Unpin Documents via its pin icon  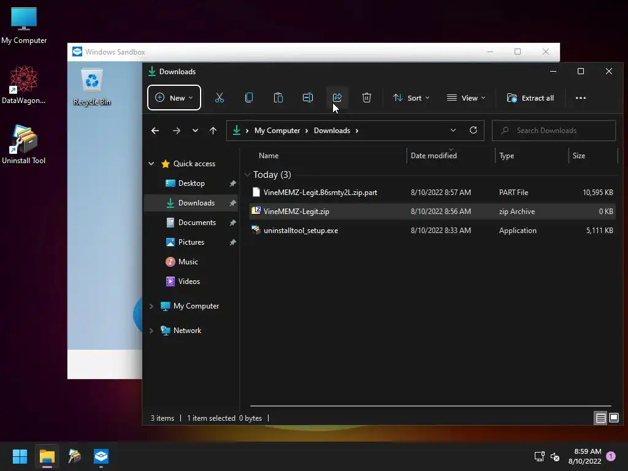tap(232, 223)
